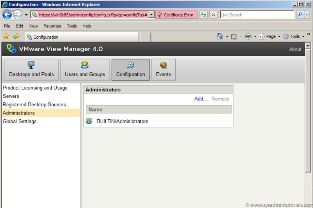
Task: Click the browser Back arrow button
Action: [7, 15]
